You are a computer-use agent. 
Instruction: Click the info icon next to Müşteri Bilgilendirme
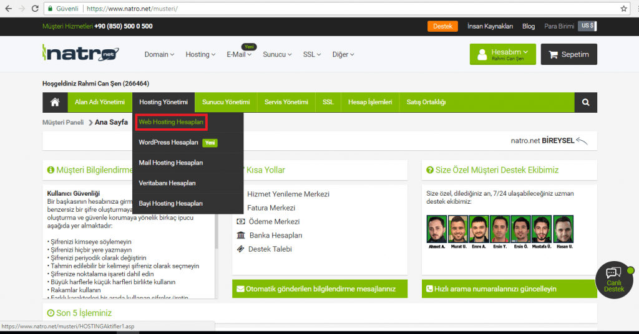(x=51, y=170)
